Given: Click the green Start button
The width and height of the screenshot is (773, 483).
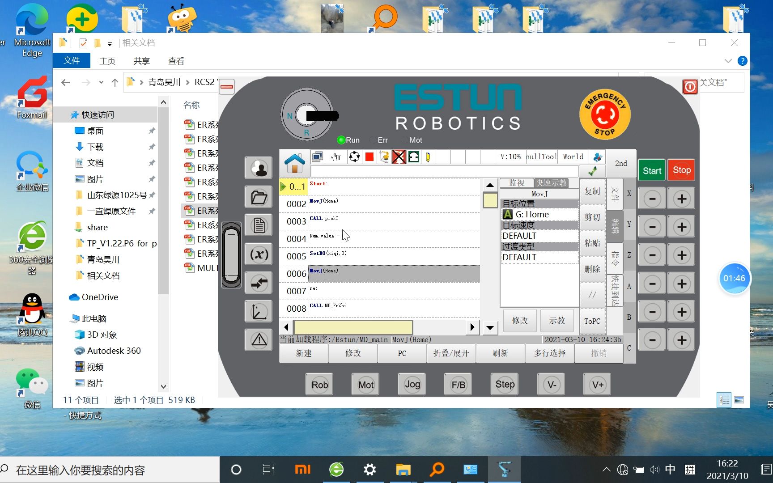Looking at the screenshot, I should pos(652,170).
